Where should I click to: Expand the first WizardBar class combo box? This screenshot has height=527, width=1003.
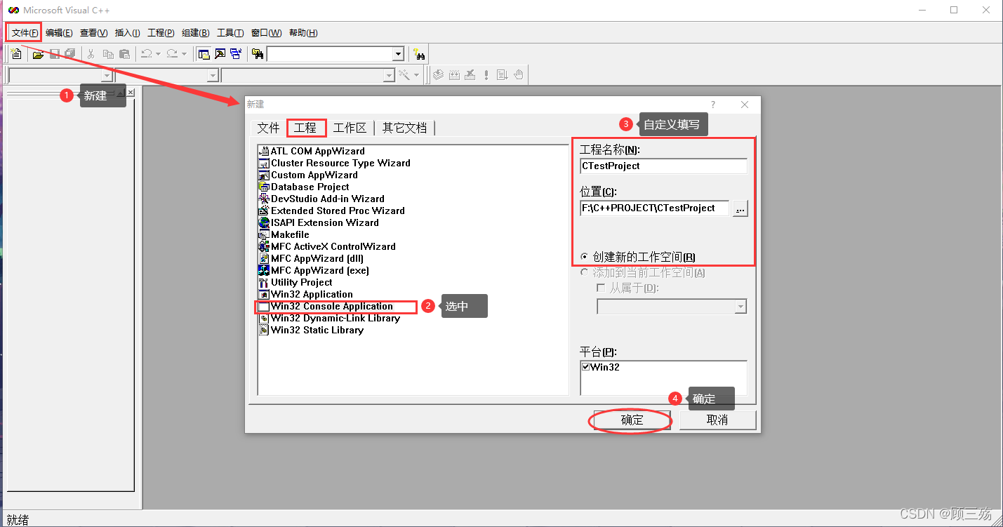[x=107, y=75]
